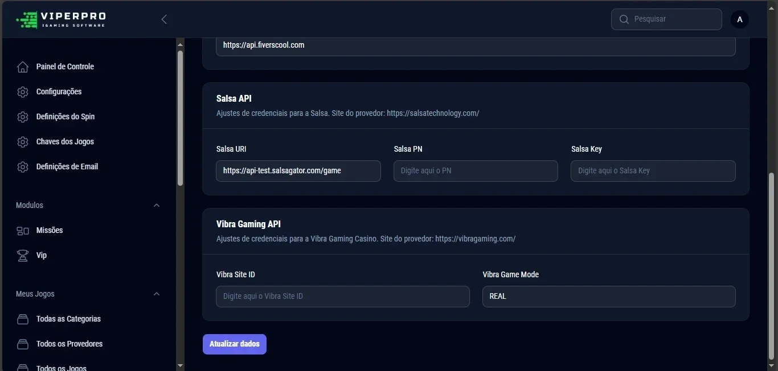Screen dimensions: 778x371
Task: Click the sidebar scrollbar down arrow
Action: [180, 366]
